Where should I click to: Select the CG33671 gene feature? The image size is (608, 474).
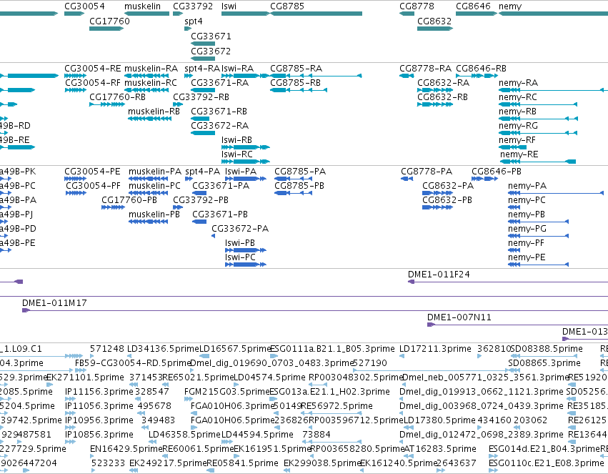[203, 44]
